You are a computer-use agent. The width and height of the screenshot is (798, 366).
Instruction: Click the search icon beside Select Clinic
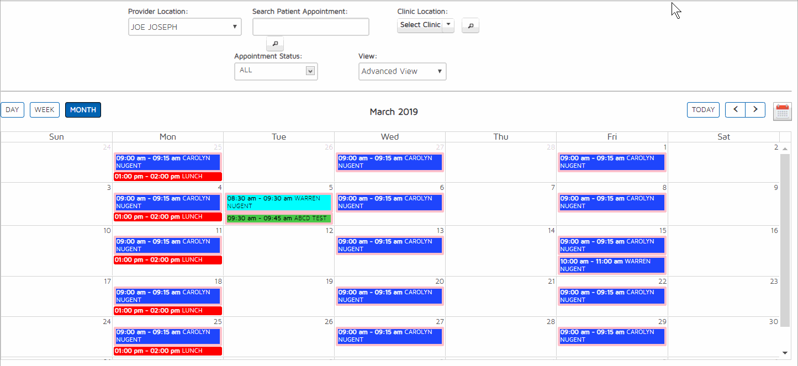pos(470,25)
